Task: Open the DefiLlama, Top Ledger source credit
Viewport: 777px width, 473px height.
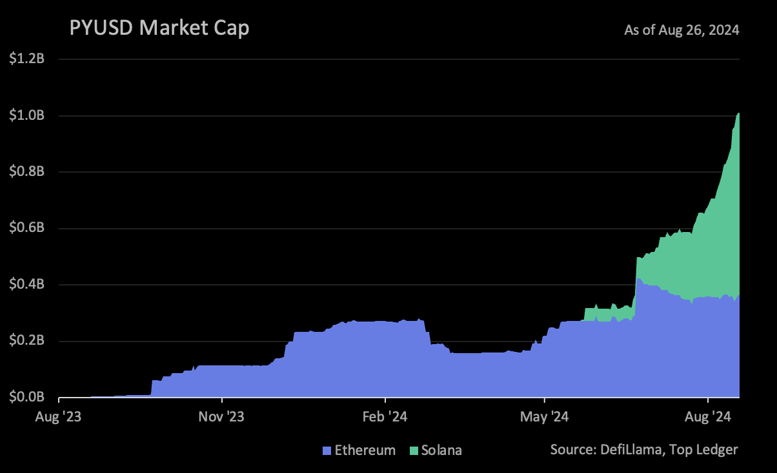Action: point(643,449)
